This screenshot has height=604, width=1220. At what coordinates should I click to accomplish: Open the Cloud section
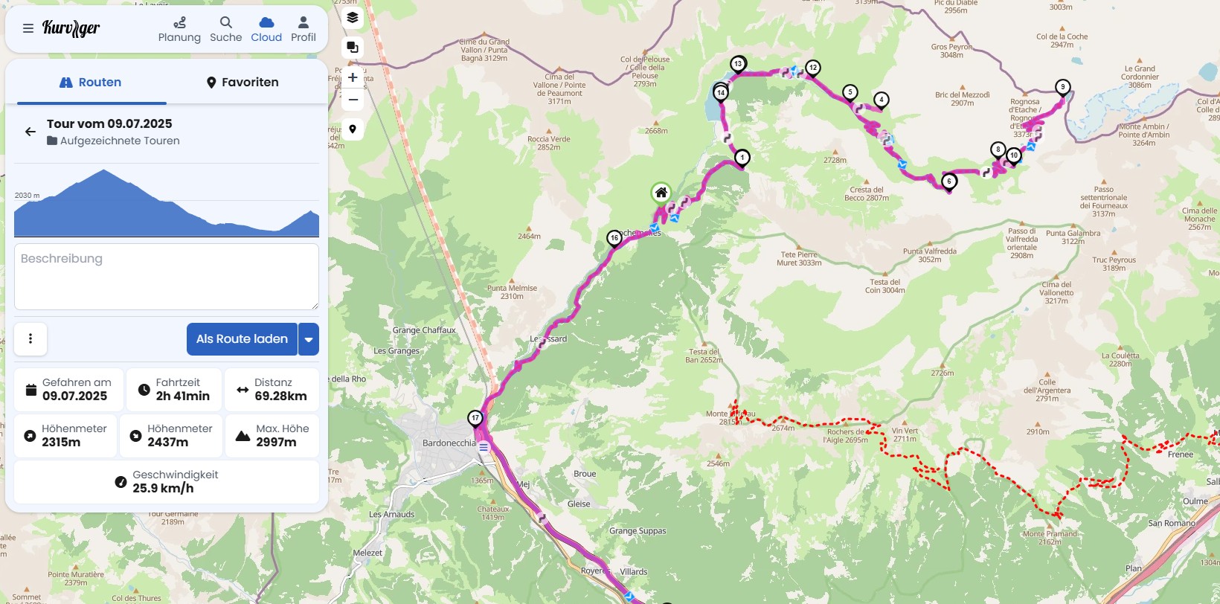tap(266, 30)
